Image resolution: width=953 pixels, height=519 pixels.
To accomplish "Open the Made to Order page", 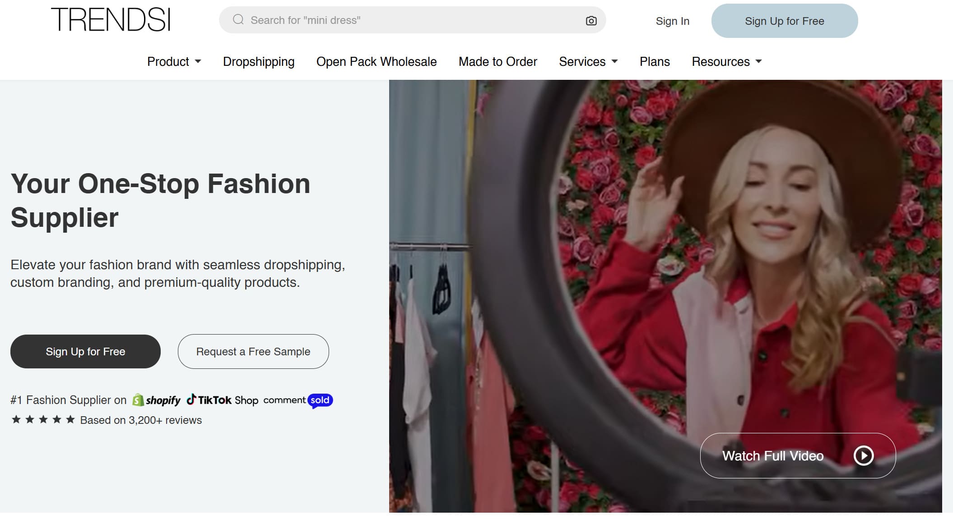I will pyautogui.click(x=498, y=61).
